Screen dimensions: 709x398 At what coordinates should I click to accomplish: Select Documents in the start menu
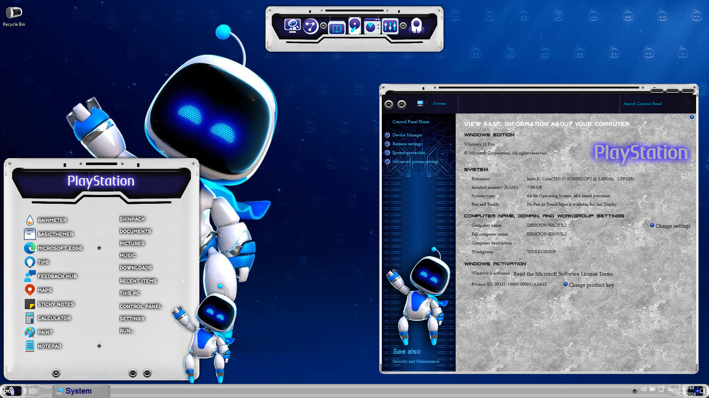click(x=135, y=231)
